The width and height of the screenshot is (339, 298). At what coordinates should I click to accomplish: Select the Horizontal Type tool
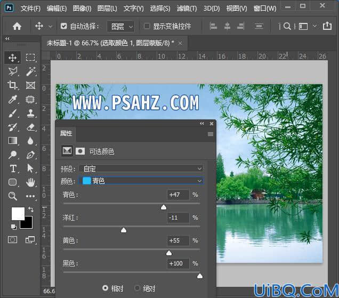point(13,168)
